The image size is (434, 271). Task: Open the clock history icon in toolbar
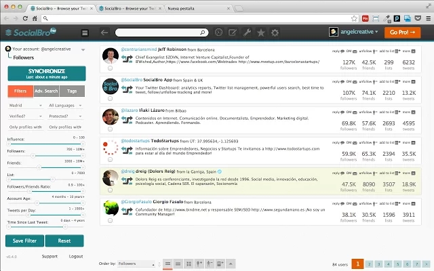click(218, 32)
